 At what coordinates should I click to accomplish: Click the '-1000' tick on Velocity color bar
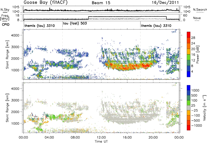coord(196,125)
